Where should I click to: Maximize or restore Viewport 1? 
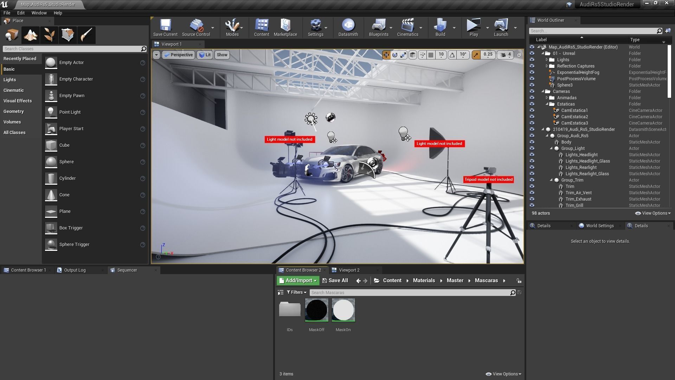pos(519,55)
